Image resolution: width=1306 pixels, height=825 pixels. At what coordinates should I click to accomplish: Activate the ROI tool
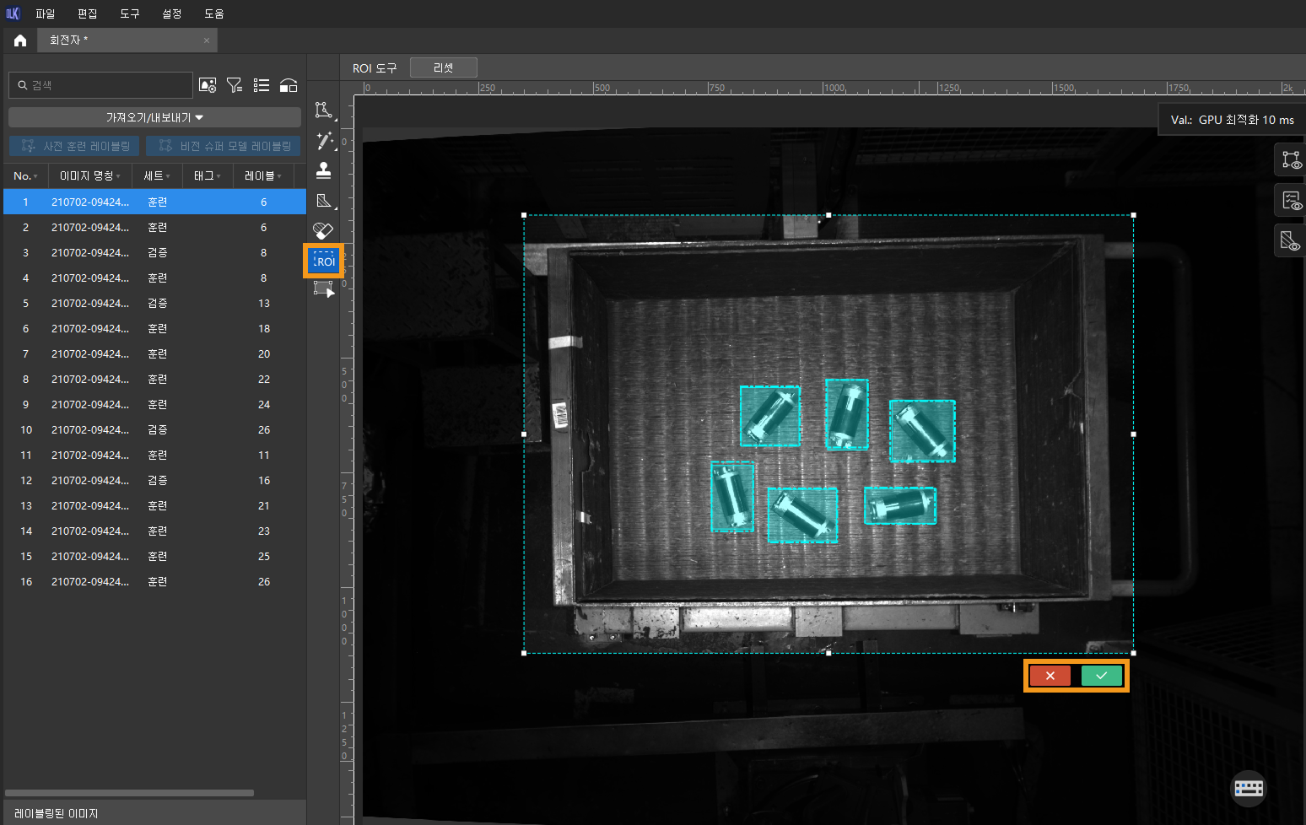pos(324,261)
